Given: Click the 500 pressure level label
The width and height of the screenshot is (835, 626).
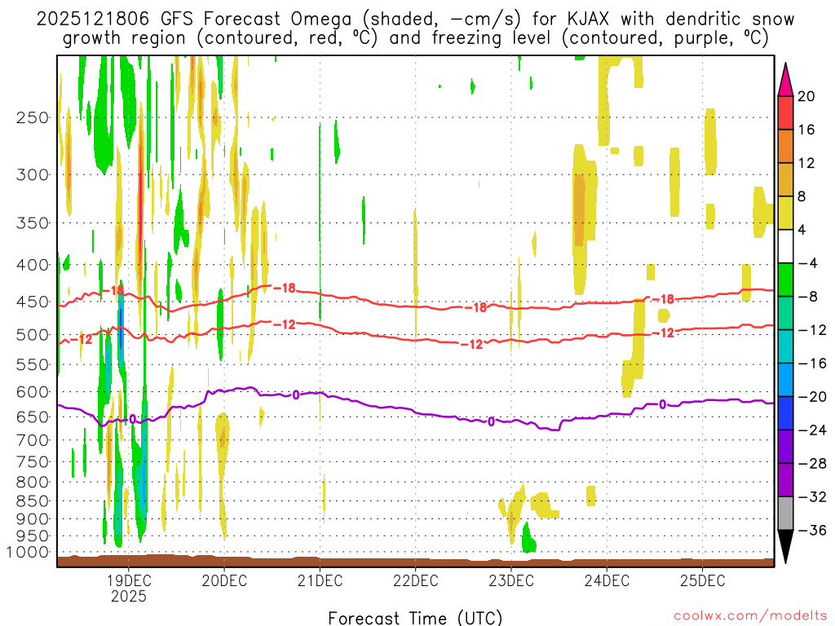Looking at the screenshot, I should point(33,335).
